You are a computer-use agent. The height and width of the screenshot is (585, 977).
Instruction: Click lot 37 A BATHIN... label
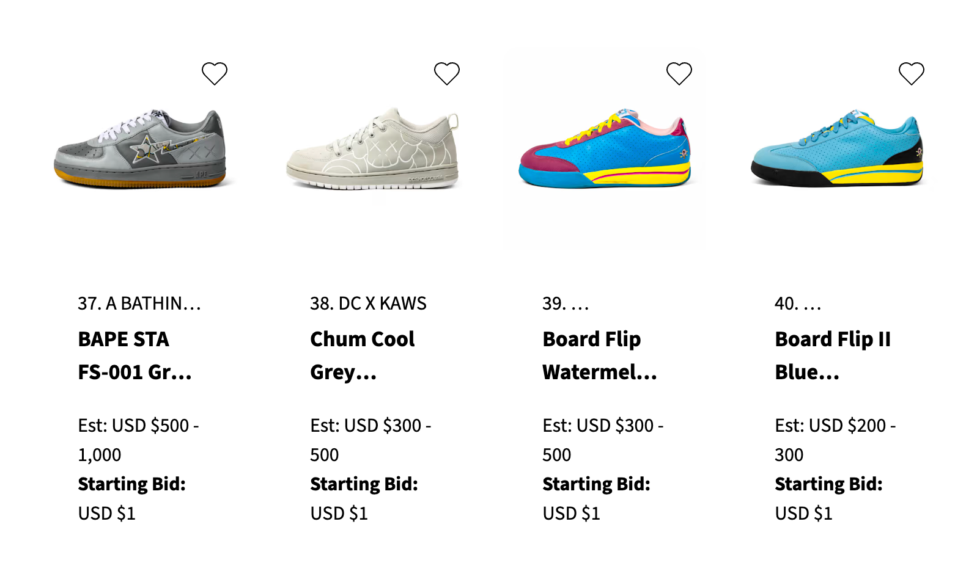139,303
